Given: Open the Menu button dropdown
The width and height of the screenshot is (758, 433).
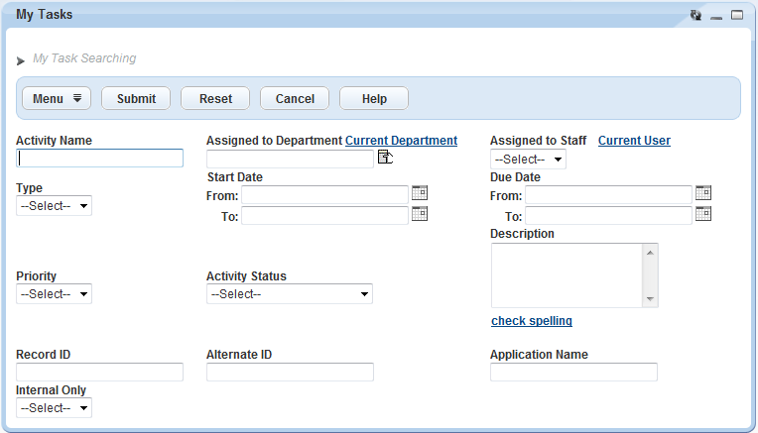Looking at the screenshot, I should click(57, 98).
